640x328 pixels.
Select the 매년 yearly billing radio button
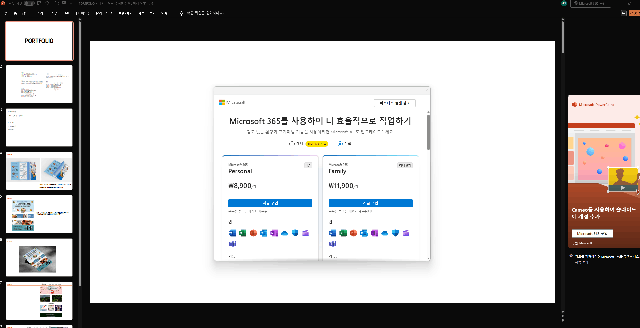tap(292, 144)
